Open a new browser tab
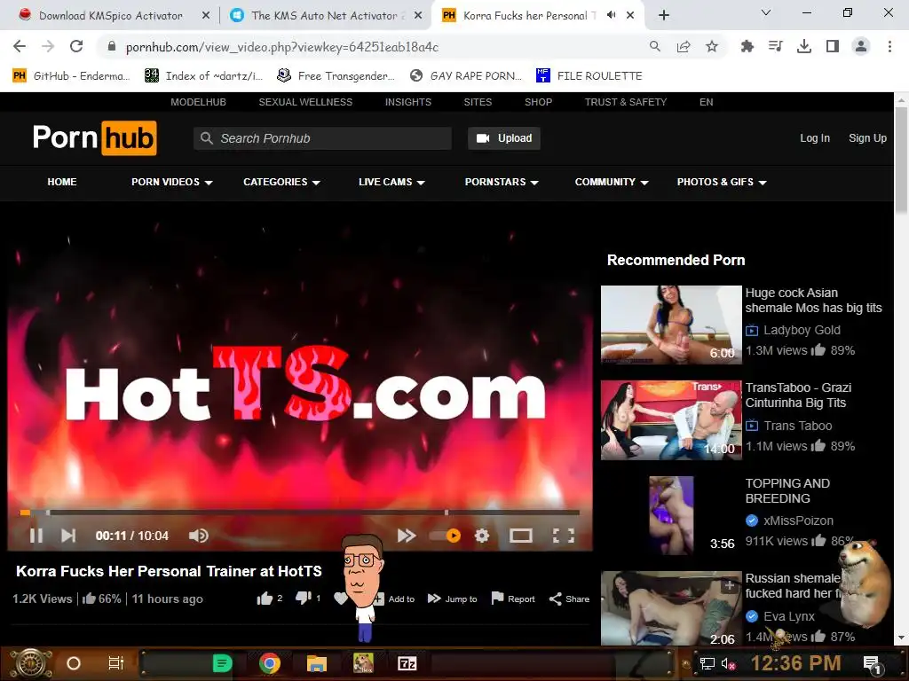 click(664, 15)
